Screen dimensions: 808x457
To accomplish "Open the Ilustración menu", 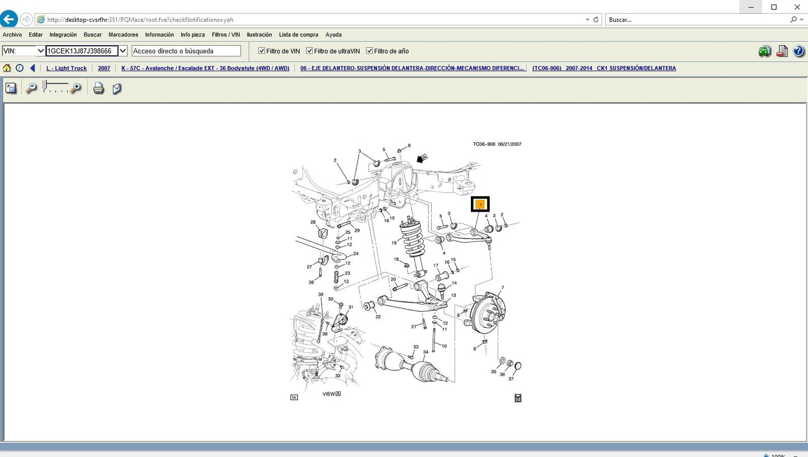I will [259, 35].
